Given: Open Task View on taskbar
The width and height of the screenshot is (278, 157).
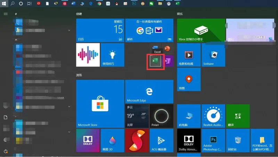Looking at the screenshot, I should pos(30,3).
